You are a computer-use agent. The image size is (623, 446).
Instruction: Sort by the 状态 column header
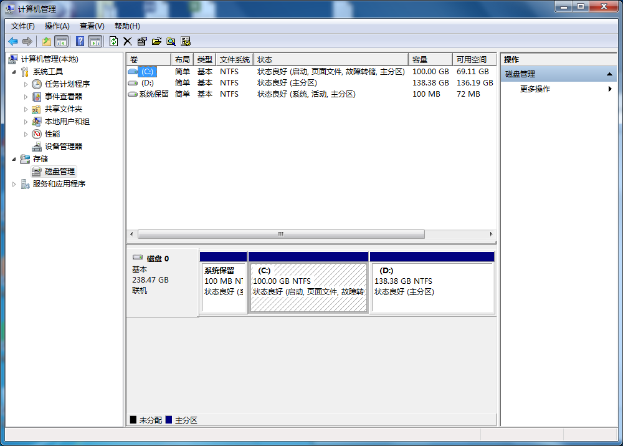(x=331, y=60)
